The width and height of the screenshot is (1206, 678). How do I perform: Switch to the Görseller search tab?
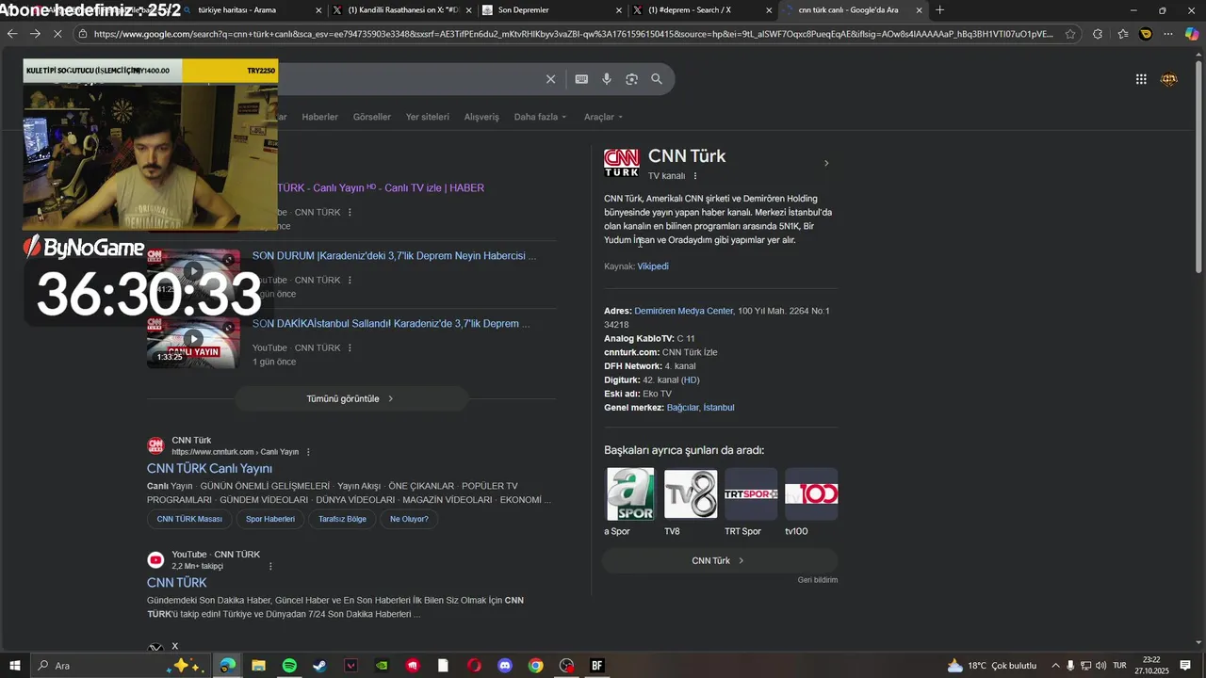[371, 117]
